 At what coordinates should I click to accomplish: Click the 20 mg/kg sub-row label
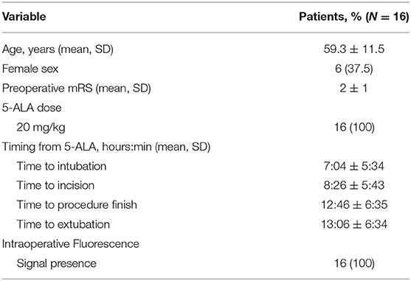click(x=41, y=128)
